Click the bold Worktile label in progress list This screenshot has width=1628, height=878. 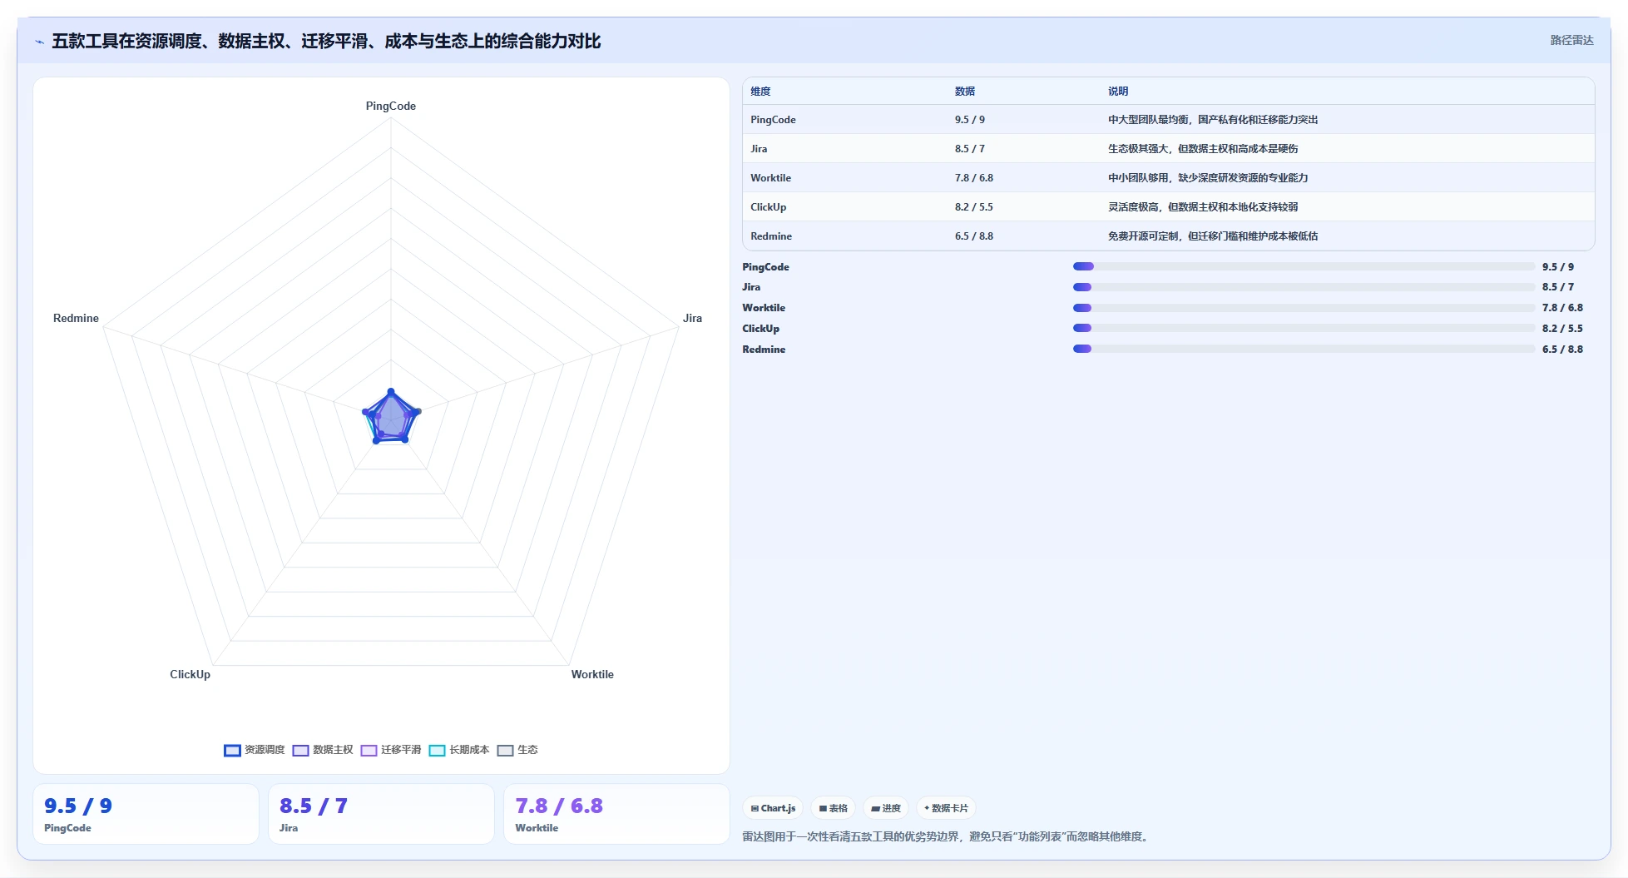coord(764,308)
